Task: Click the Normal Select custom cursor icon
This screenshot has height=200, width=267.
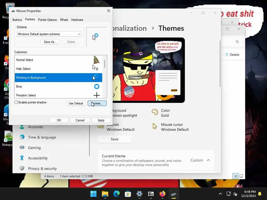Action: coord(96,60)
